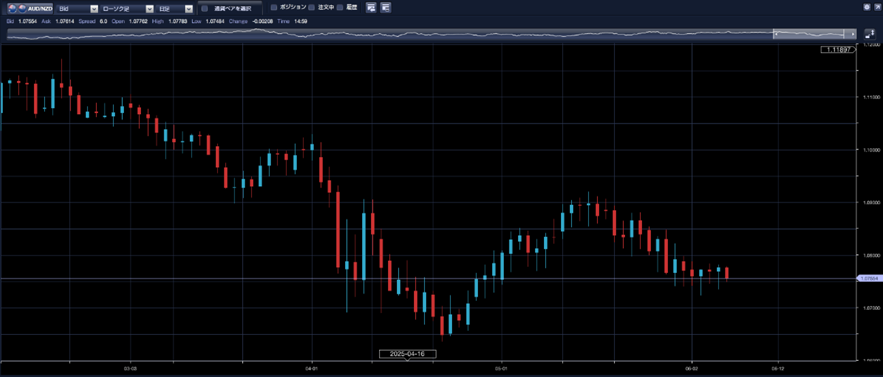The width and height of the screenshot is (883, 377).
Task: Click the 05-01 date axis label
Action: [502, 368]
